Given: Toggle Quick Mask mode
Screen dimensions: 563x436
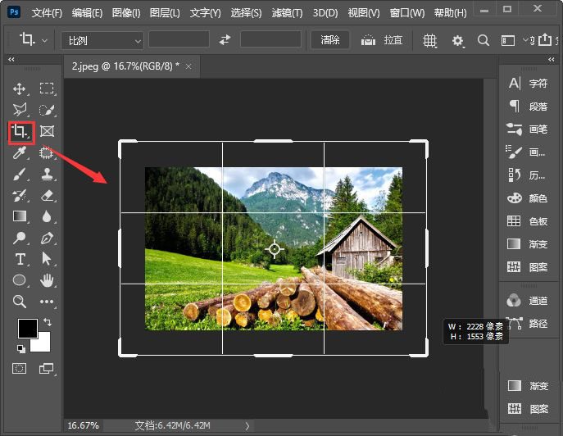Looking at the screenshot, I should (x=20, y=369).
